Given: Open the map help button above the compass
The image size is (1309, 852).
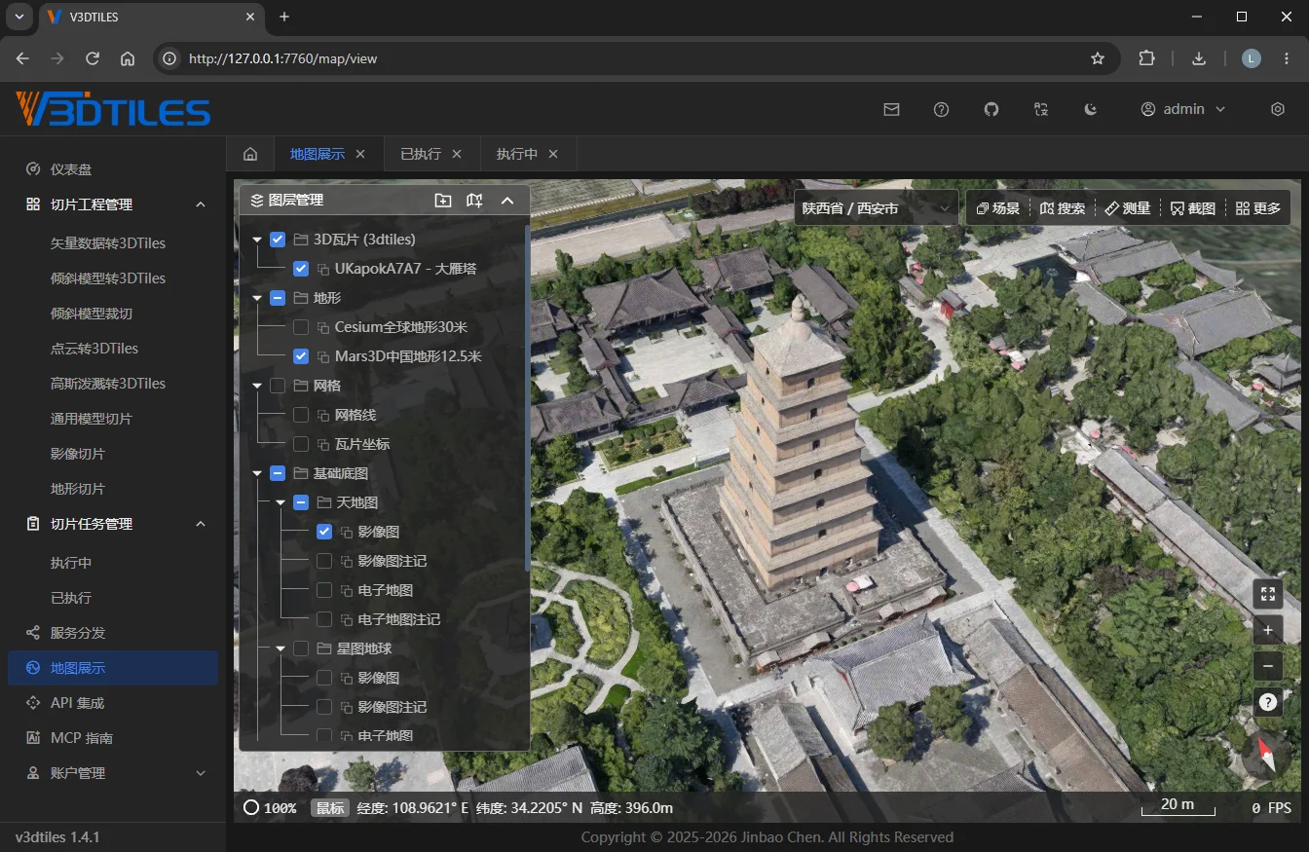Looking at the screenshot, I should [x=1267, y=701].
